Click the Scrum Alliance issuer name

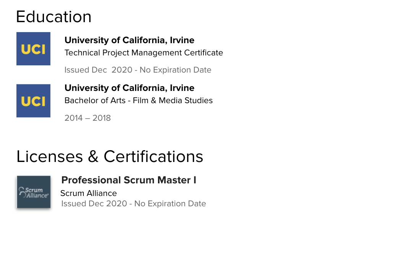pos(88,193)
